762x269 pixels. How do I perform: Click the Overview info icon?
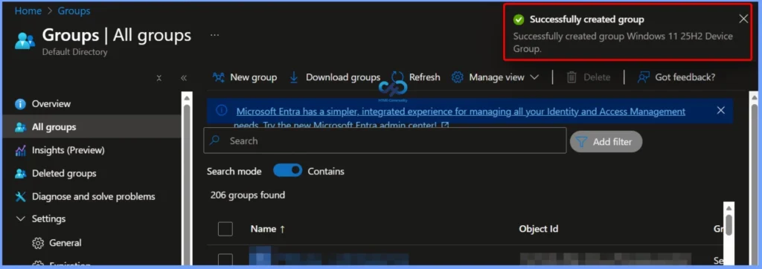coord(20,104)
